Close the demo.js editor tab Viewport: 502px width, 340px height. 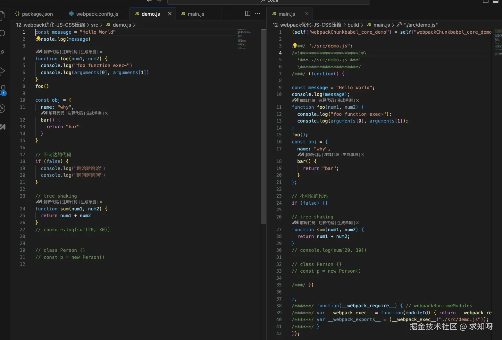click(x=170, y=14)
